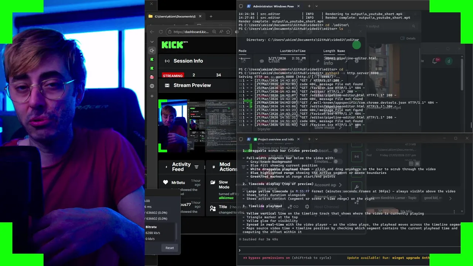
Task: Open the alikizmaz username link
Action: pyautogui.click(x=226, y=198)
